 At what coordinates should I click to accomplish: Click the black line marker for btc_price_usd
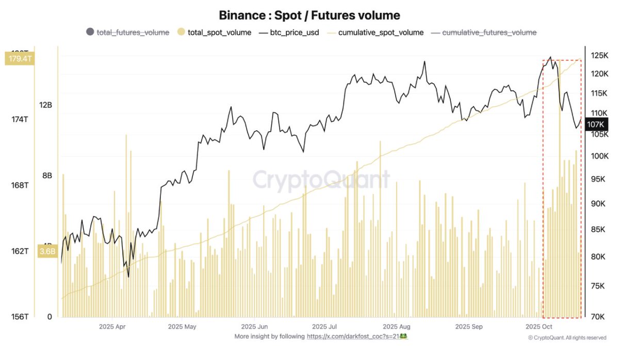click(264, 32)
